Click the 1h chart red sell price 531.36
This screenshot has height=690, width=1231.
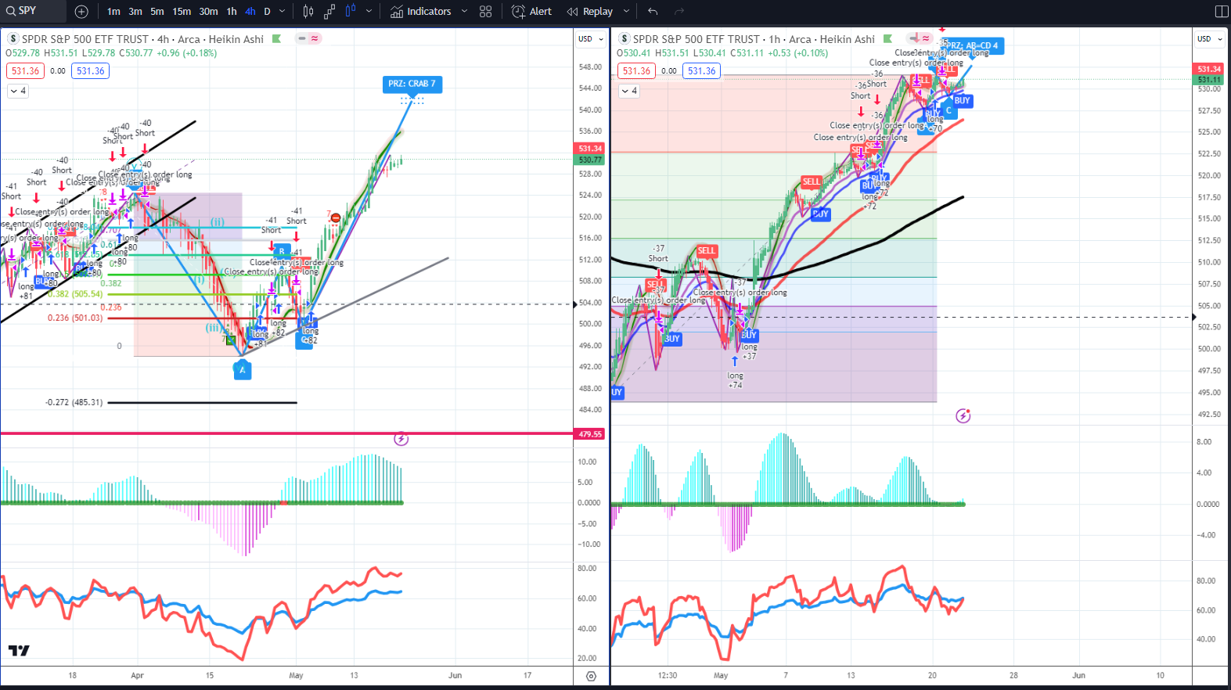coord(637,71)
